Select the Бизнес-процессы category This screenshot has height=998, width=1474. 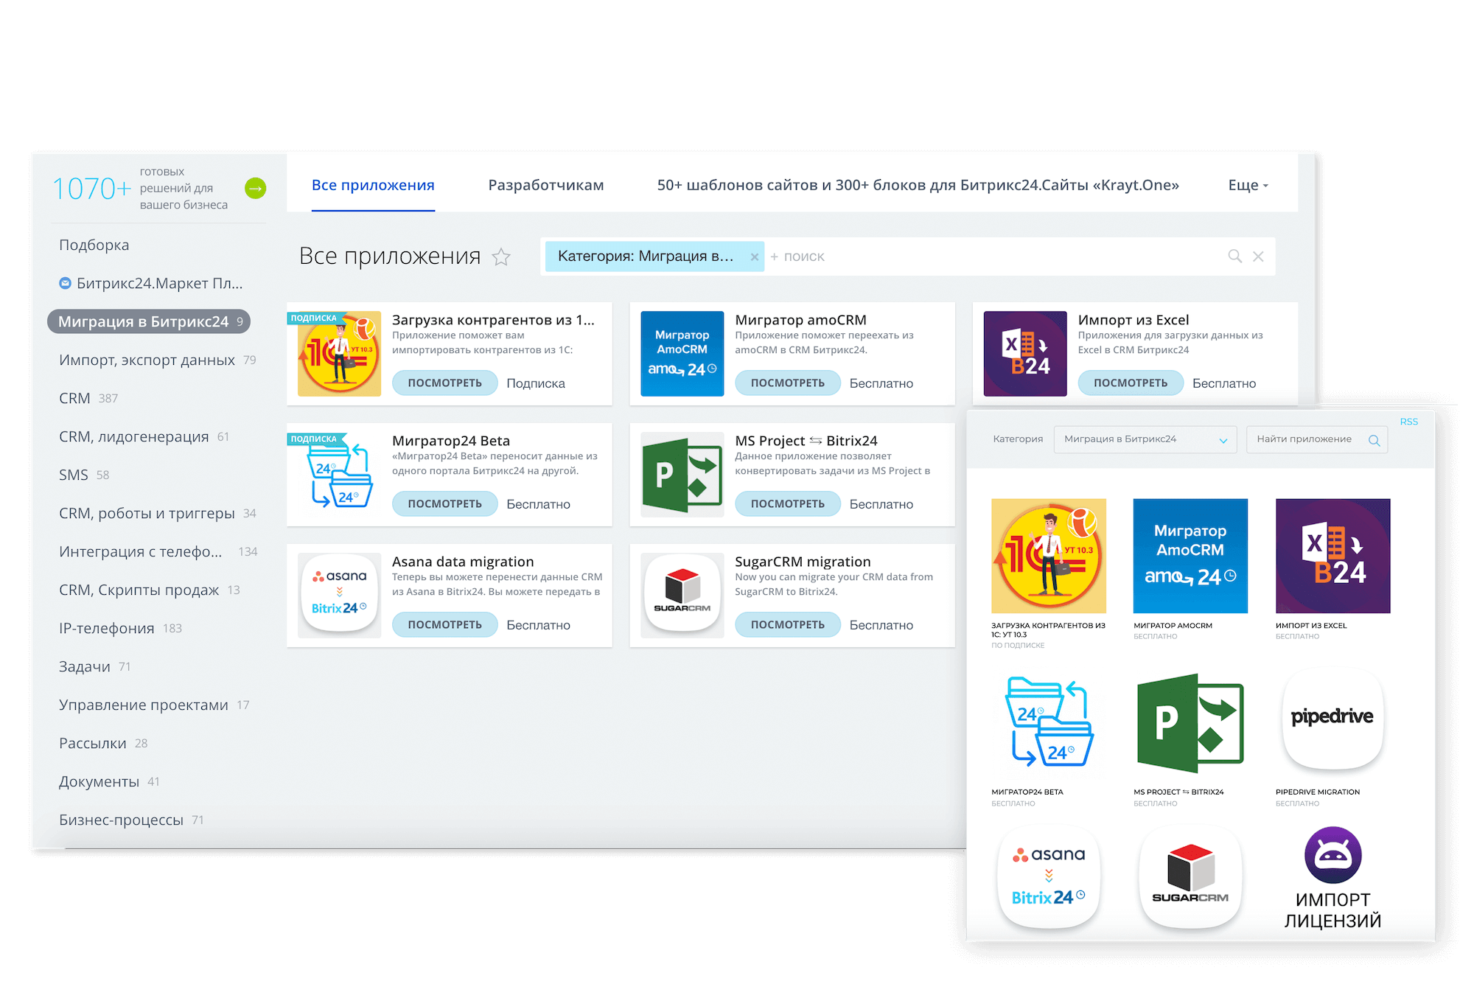coord(131,820)
